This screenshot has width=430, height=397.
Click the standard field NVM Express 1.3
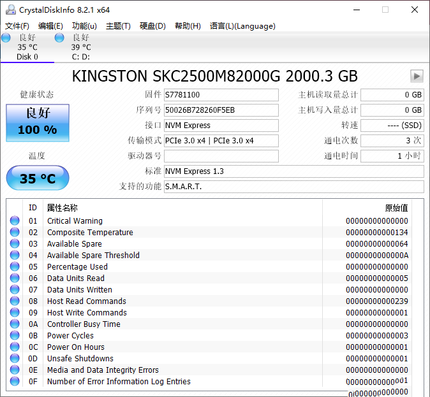click(294, 171)
